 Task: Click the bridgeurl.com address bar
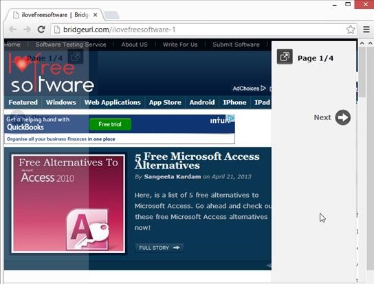[203, 29]
